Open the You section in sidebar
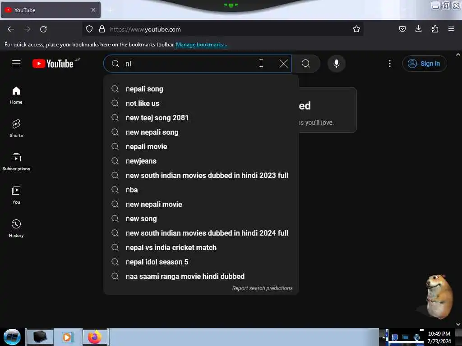 pos(16,195)
